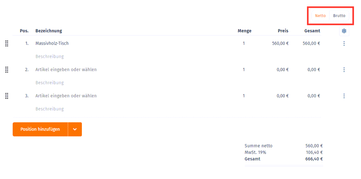The width and height of the screenshot is (361, 179).
Task: Edit Menge value of position 1
Action: click(x=244, y=44)
